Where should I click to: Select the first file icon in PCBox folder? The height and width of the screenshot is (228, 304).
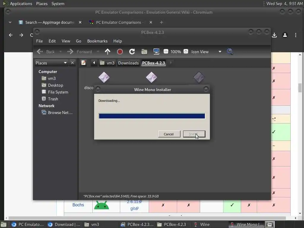click(104, 77)
